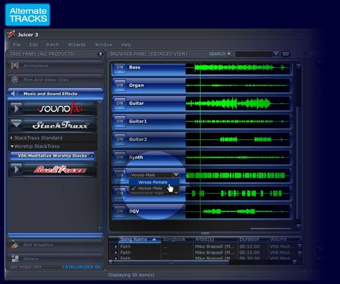Toggle the Bass track ON button
Screen dimensions: 340x284
pyautogui.click(x=120, y=67)
